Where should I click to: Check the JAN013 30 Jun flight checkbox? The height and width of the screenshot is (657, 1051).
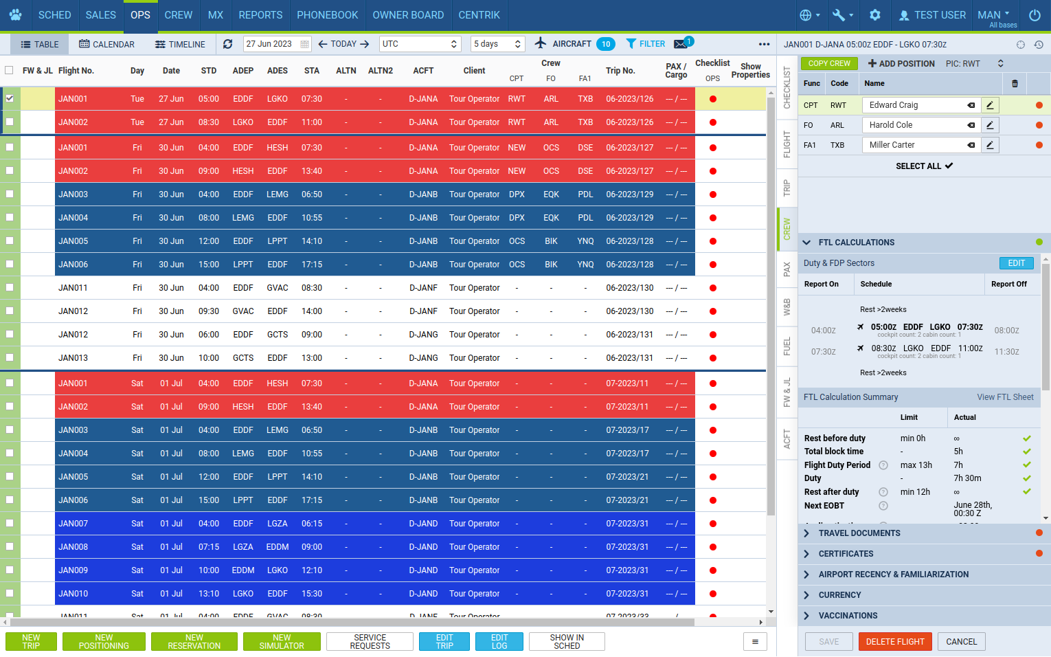pyautogui.click(x=10, y=357)
